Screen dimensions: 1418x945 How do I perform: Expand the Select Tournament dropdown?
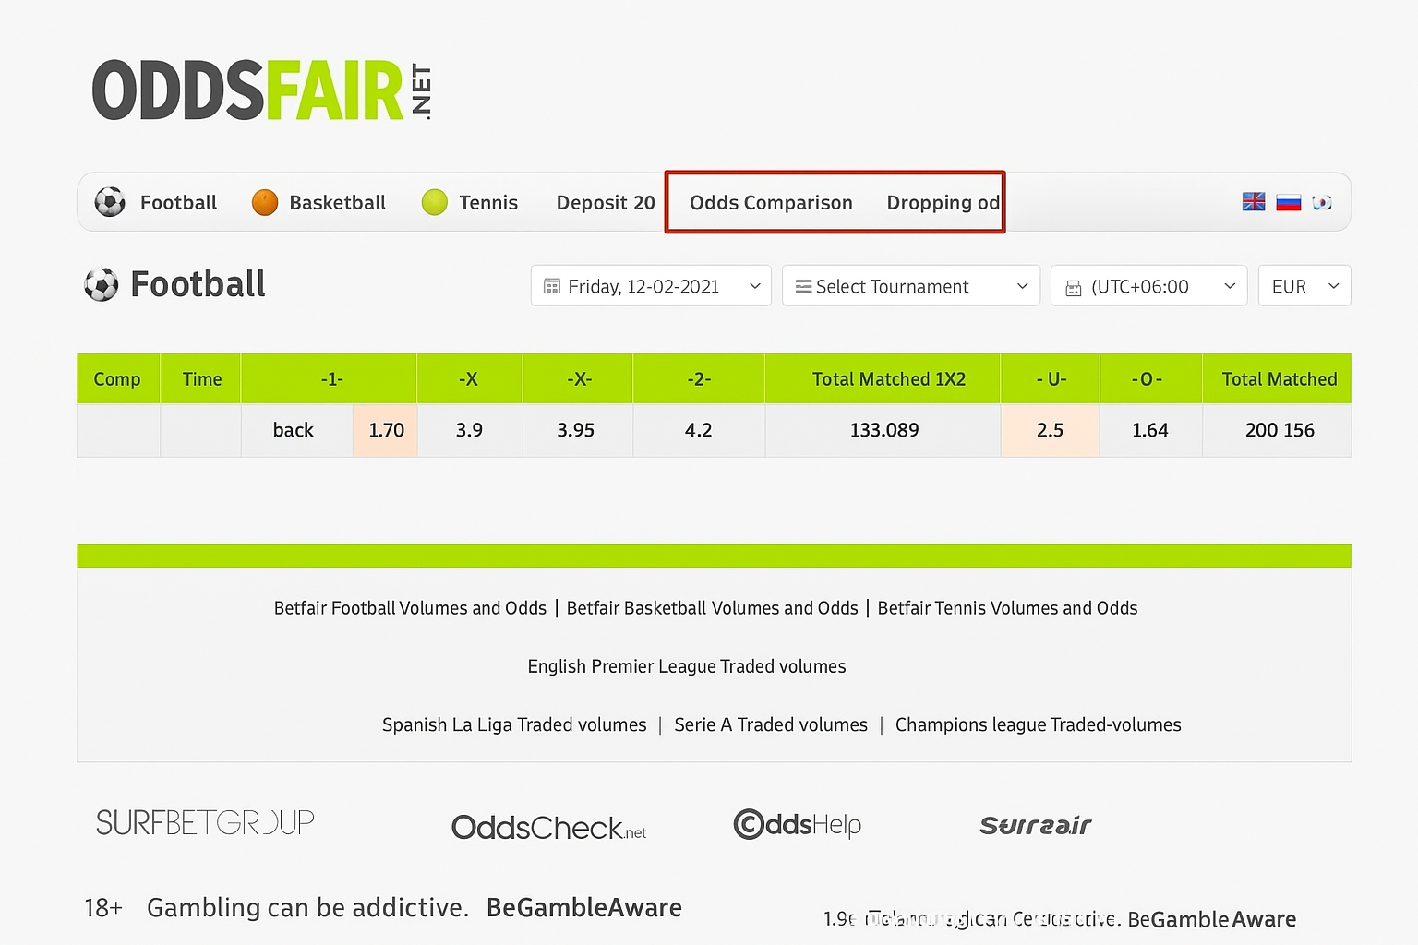[x=910, y=286]
